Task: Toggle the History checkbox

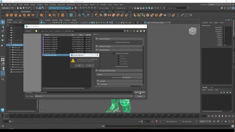Action: pos(119,56)
